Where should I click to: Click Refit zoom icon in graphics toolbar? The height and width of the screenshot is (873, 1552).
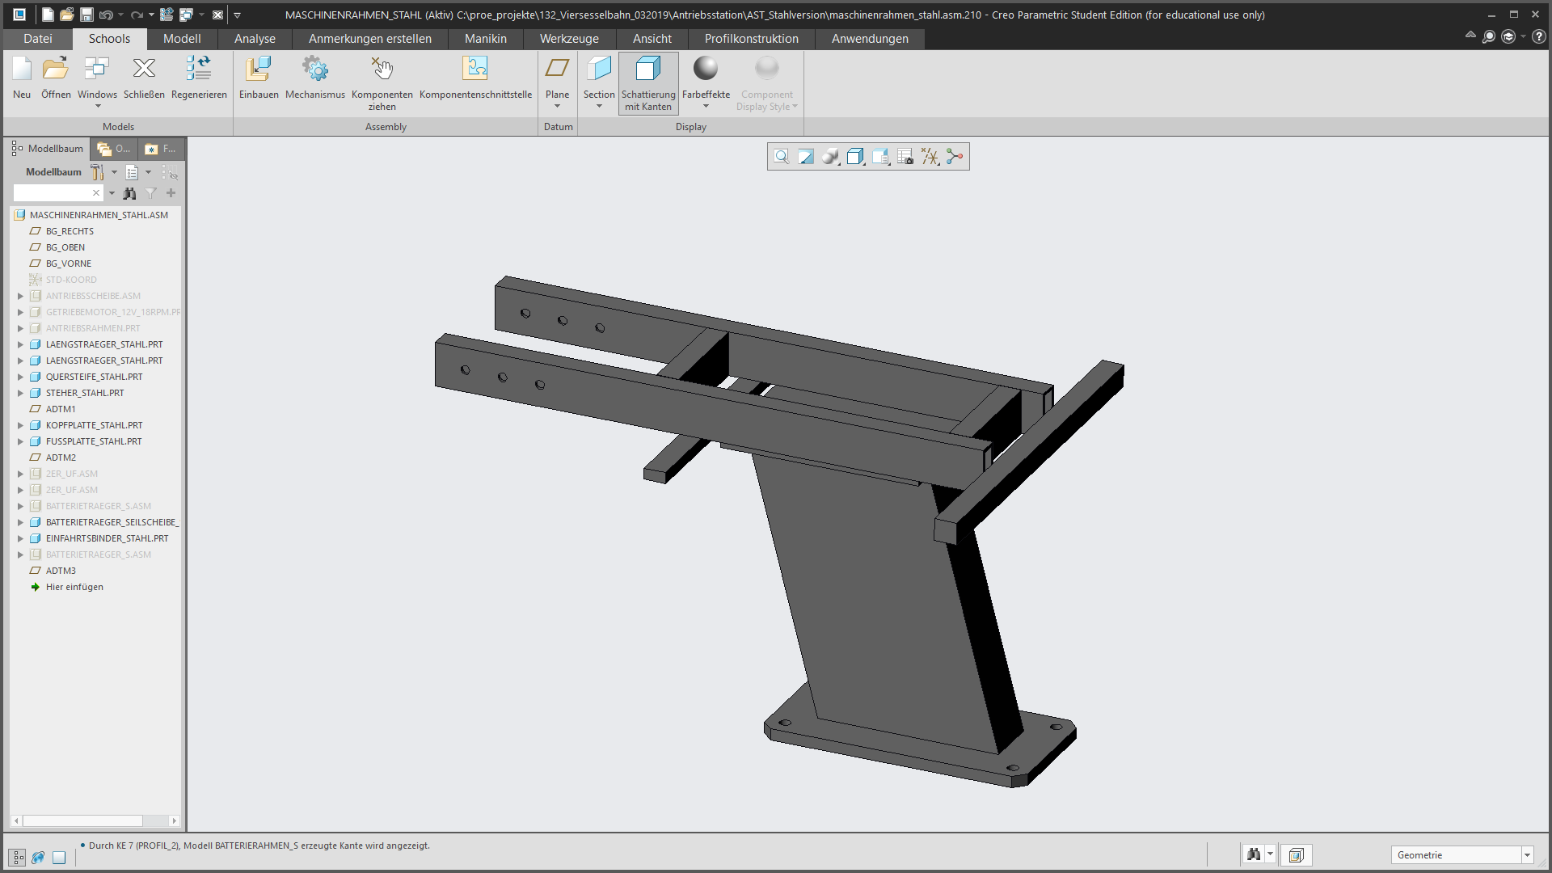pyautogui.click(x=781, y=157)
